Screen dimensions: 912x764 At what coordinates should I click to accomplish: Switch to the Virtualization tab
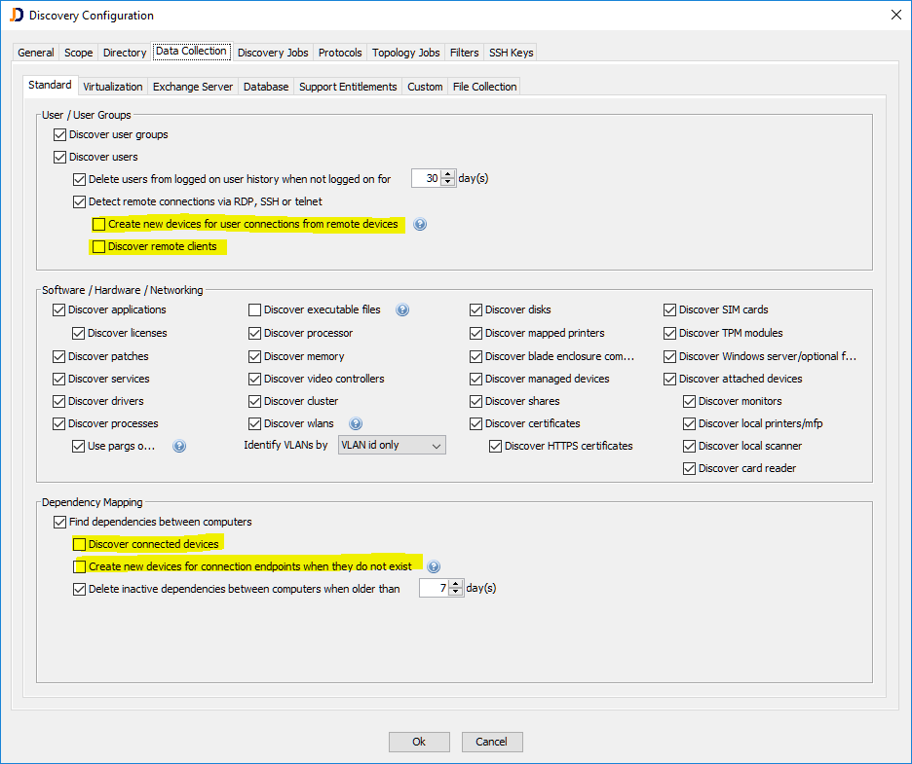click(113, 87)
